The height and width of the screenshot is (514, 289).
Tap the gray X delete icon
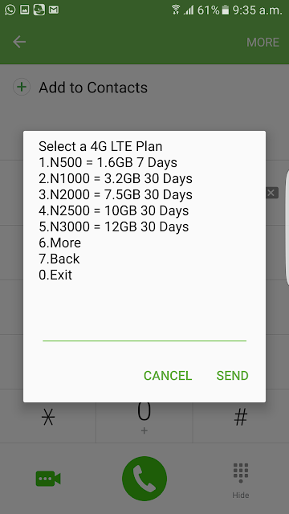(271, 193)
